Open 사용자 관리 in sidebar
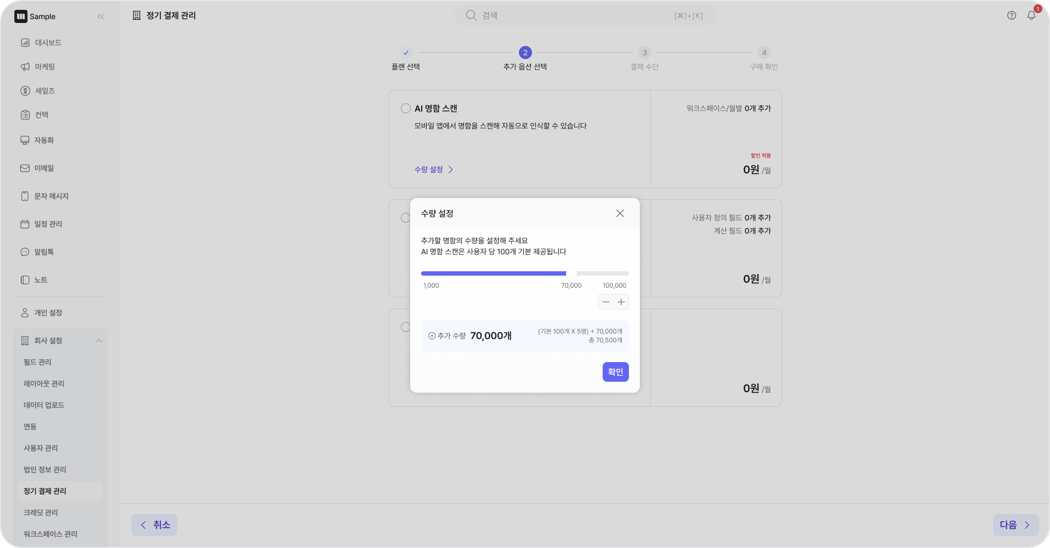The image size is (1050, 548). point(40,448)
